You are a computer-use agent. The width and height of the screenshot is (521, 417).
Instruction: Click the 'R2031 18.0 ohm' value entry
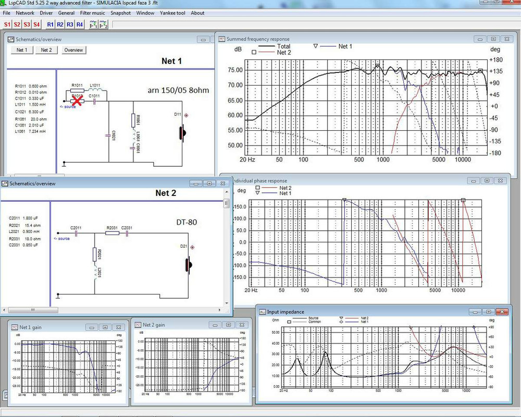click(x=25, y=239)
